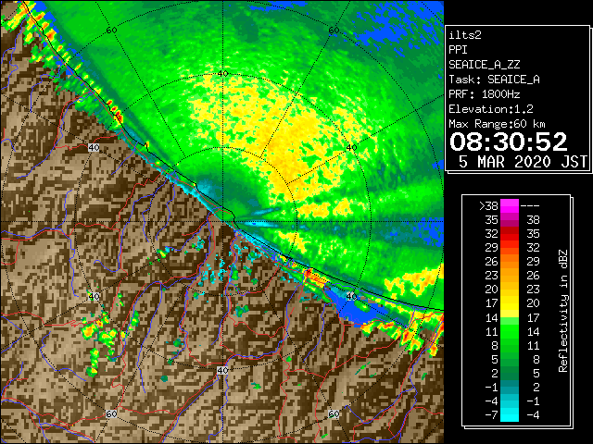Click the 08:30:52 timestamp
The height and width of the screenshot is (444, 593).
pyautogui.click(x=509, y=142)
